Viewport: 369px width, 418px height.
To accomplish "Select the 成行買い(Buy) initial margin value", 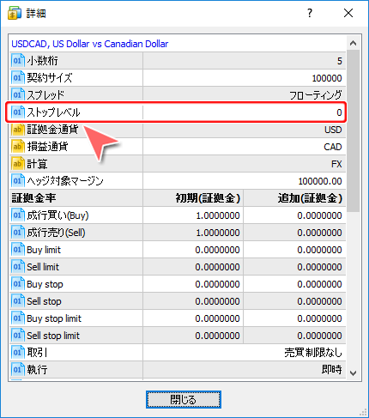I will (x=218, y=215).
